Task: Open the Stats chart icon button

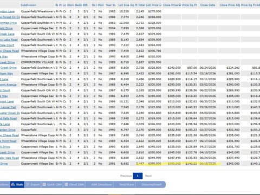Action: coord(17,185)
